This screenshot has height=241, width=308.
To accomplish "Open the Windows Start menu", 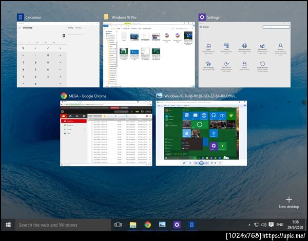I will click(x=8, y=225).
